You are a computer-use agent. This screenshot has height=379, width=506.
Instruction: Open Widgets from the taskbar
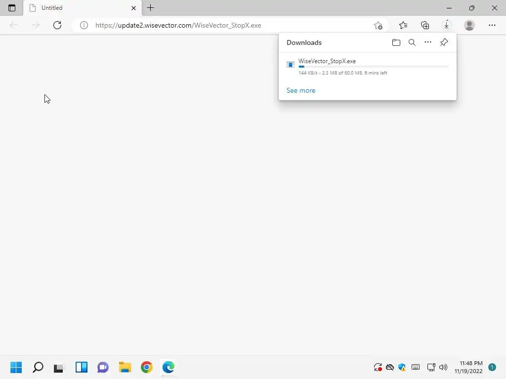82,367
